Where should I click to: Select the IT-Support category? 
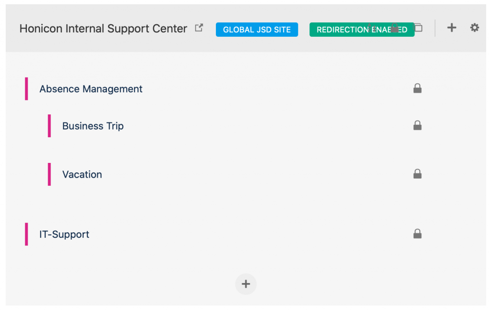(64, 234)
